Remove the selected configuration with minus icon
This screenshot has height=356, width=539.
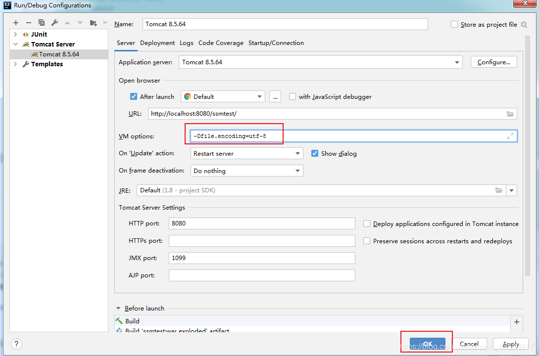point(29,23)
